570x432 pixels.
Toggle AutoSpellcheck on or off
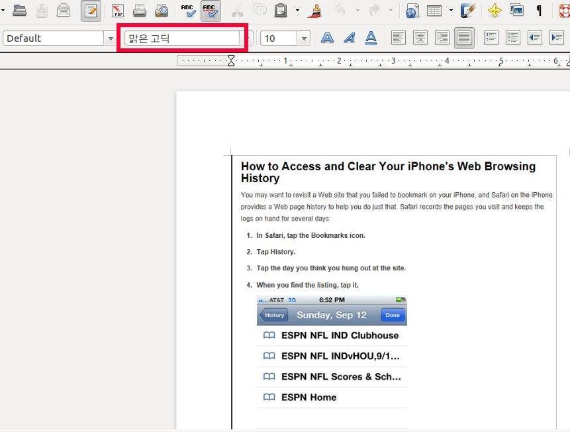211,11
